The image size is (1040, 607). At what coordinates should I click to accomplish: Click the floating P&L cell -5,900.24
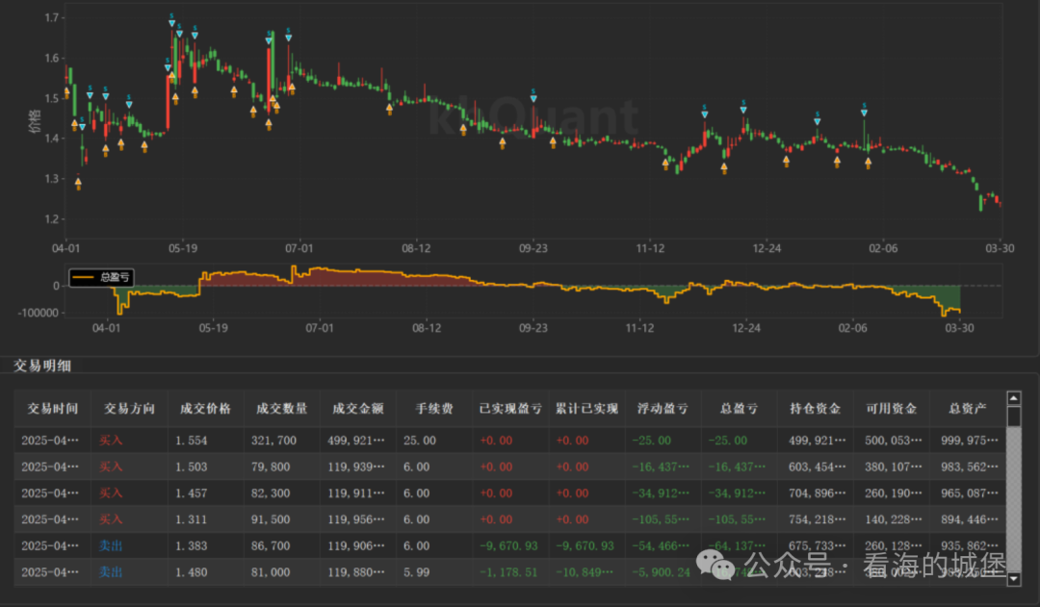pyautogui.click(x=662, y=572)
